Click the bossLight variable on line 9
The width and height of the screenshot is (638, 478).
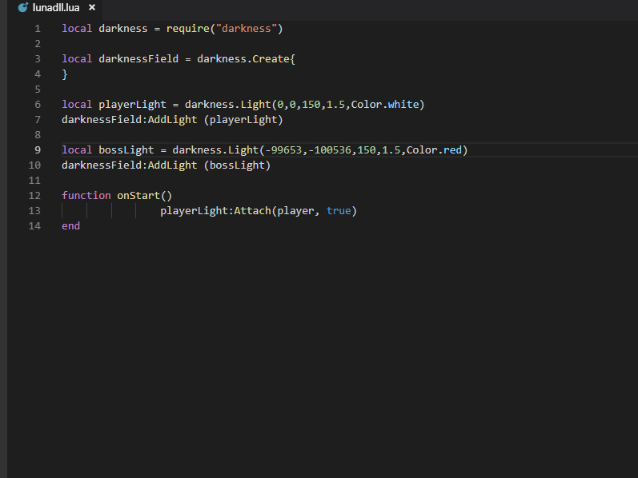[x=126, y=150]
